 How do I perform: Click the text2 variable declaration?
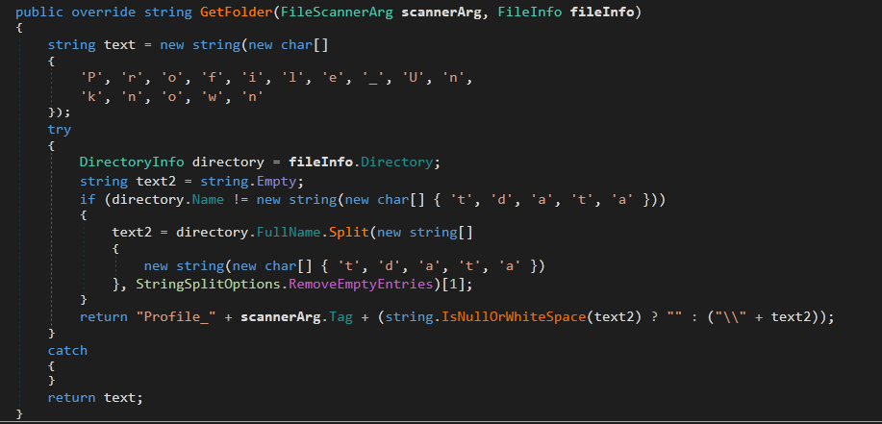click(150, 180)
